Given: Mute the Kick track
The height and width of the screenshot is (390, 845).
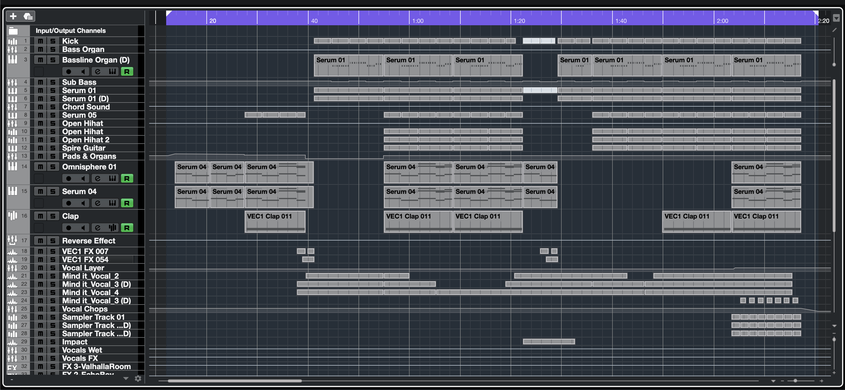Looking at the screenshot, I should click(x=40, y=41).
